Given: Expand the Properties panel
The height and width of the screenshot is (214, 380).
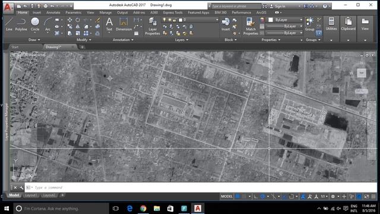Looking at the screenshot, I should [x=271, y=40].
